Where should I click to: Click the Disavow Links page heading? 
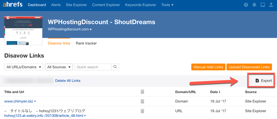pos(24,56)
